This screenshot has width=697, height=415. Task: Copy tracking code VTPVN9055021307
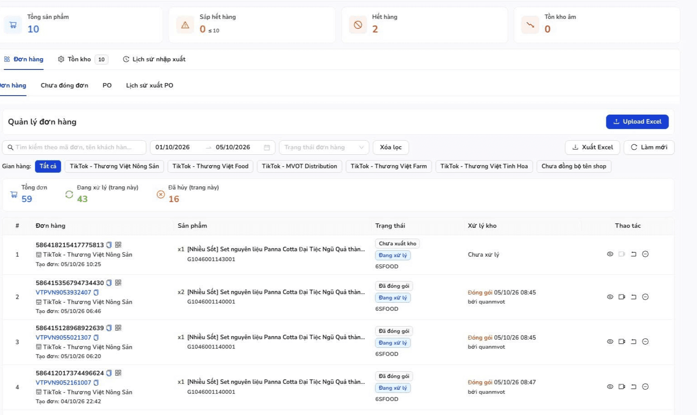[96, 337]
